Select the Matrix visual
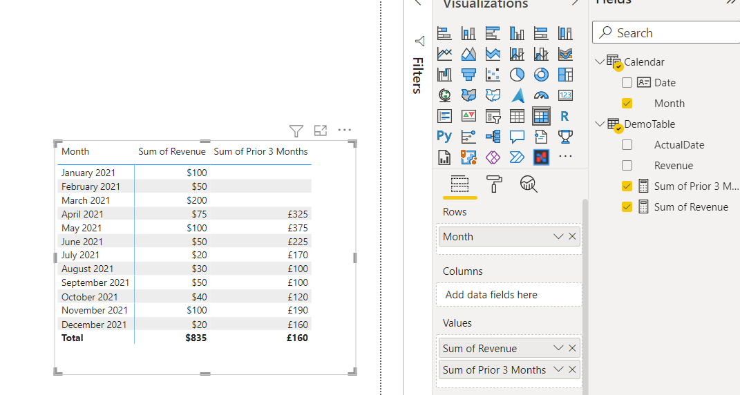The image size is (740, 395). pyautogui.click(x=541, y=115)
